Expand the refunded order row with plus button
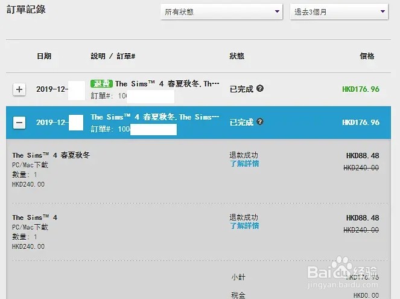400x299 pixels. (19, 89)
